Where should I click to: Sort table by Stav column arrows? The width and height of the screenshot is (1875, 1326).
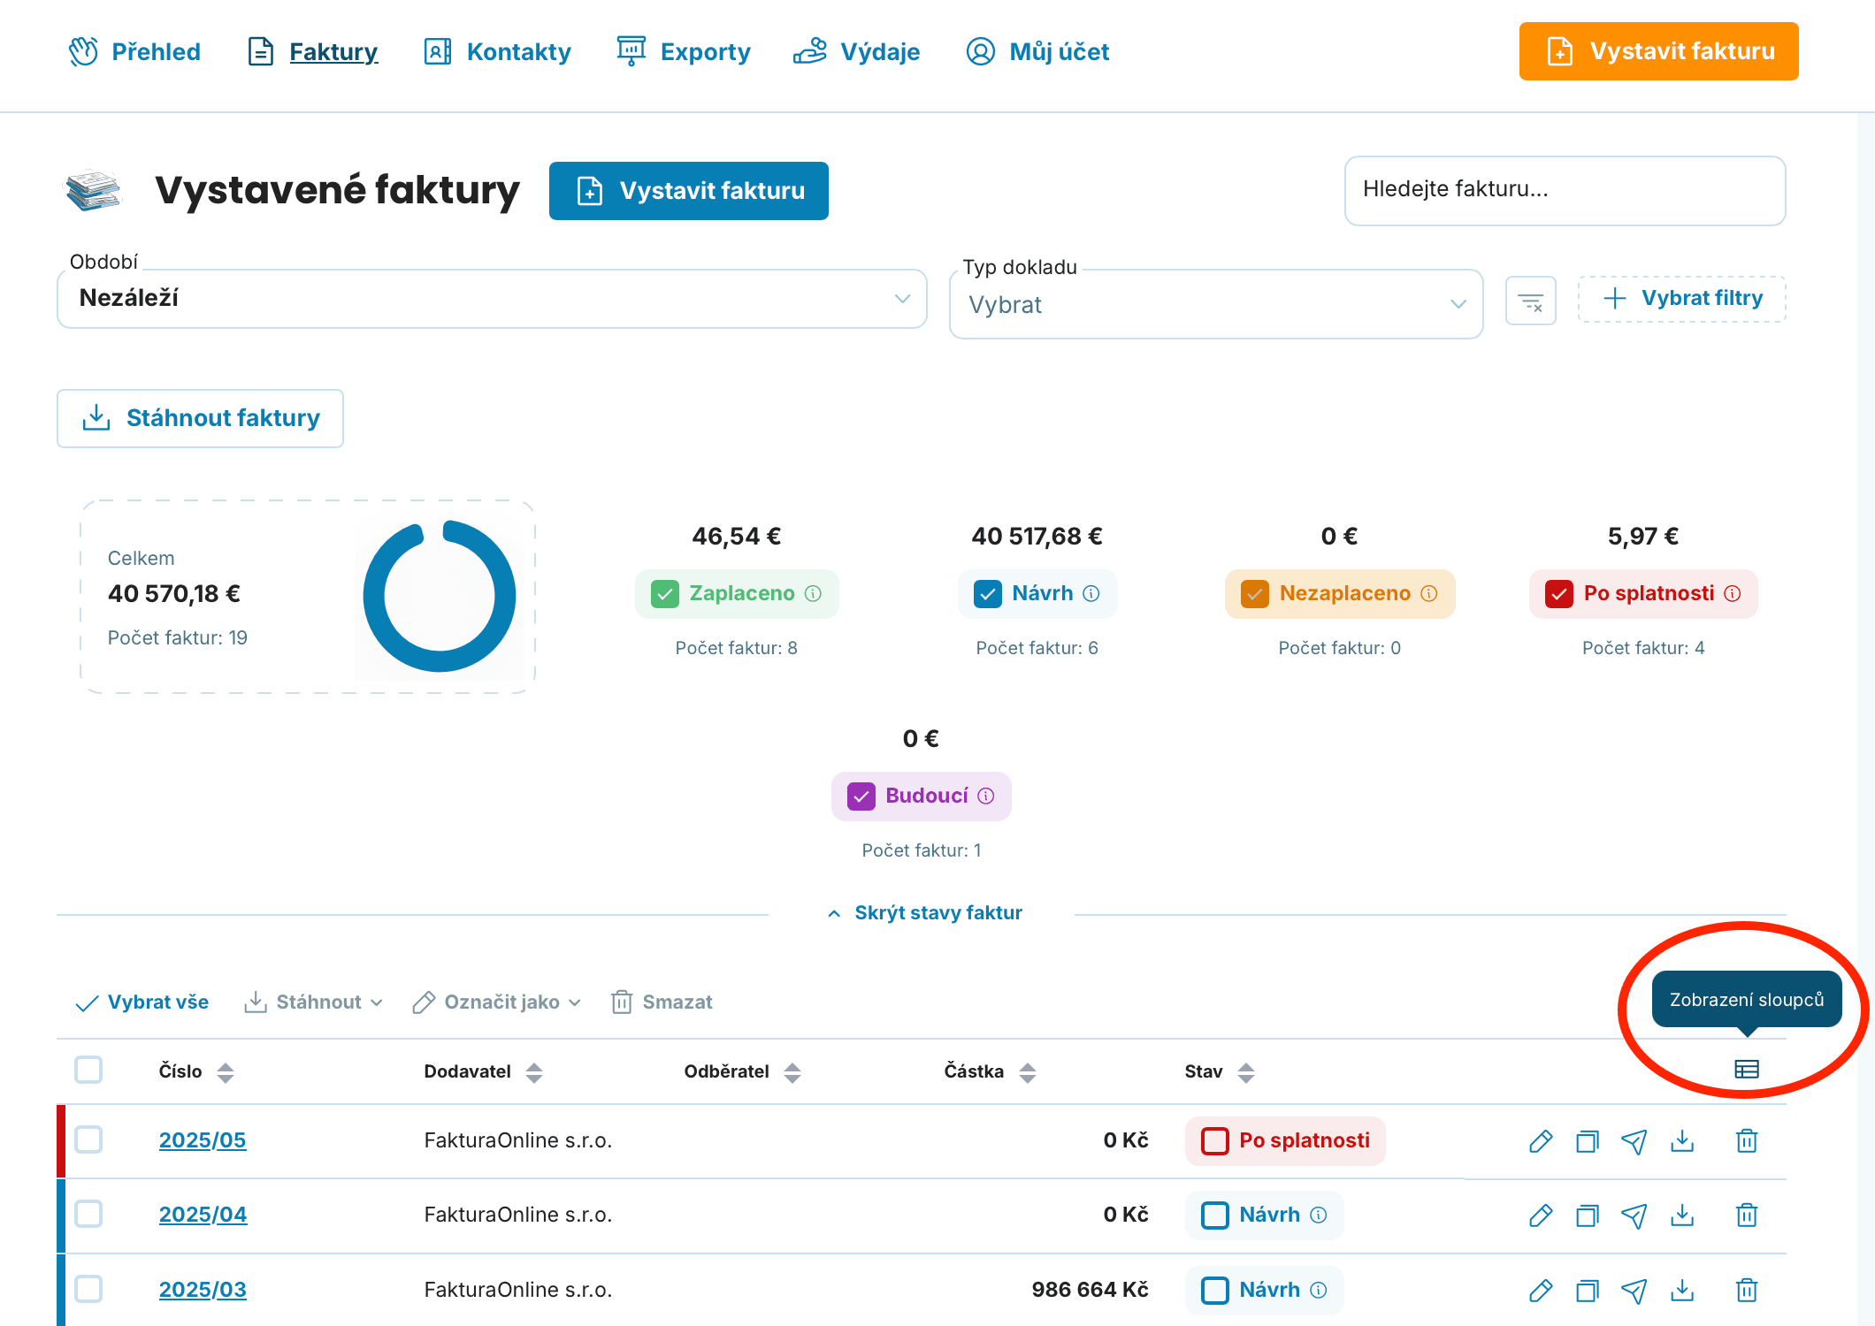(x=1246, y=1072)
